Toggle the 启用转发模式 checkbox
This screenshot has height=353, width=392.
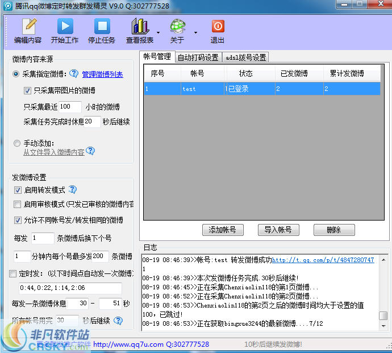pos(18,190)
